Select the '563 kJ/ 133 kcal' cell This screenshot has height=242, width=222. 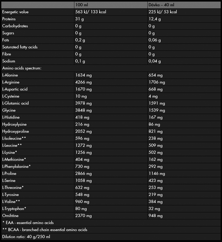click(90, 12)
